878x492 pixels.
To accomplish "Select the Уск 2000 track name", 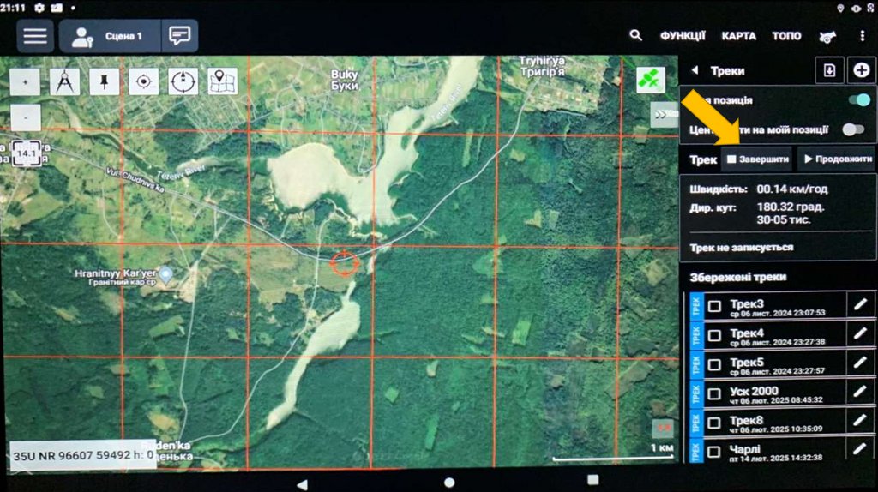I will (x=754, y=391).
